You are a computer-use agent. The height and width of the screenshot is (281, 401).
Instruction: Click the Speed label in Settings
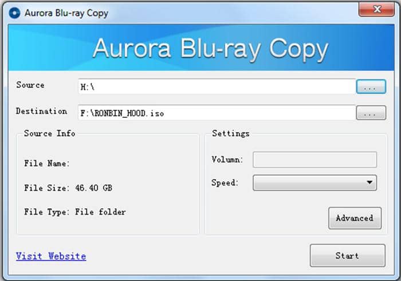tap(225, 183)
